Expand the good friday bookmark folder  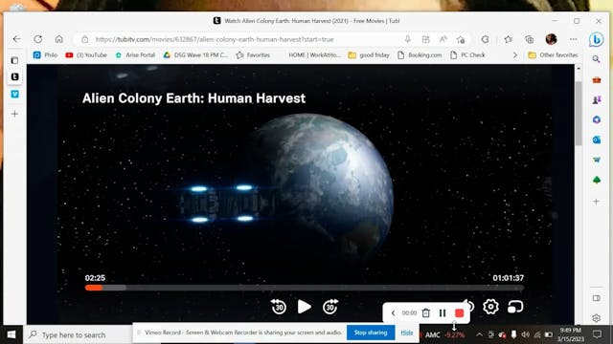(x=369, y=55)
